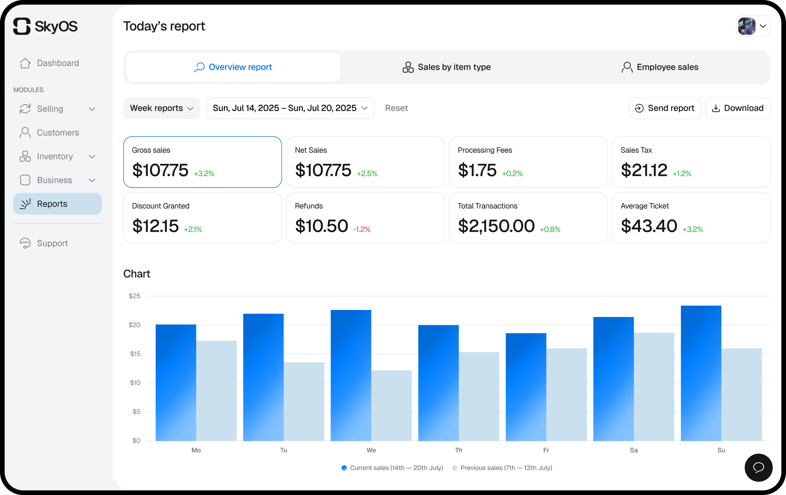The width and height of the screenshot is (786, 495).
Task: Click the Send report arrow icon
Action: coord(639,108)
